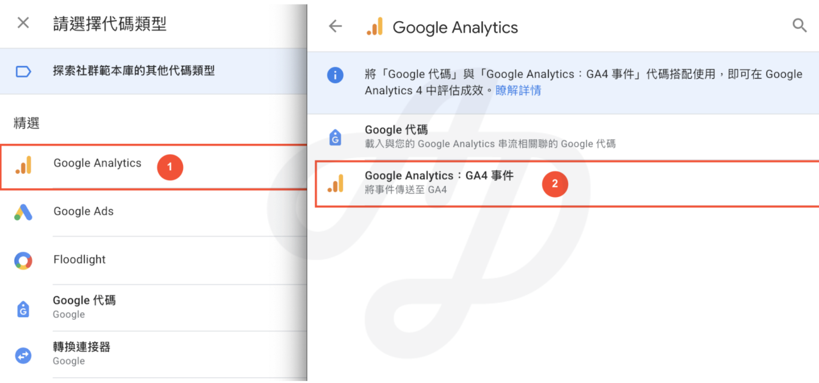Click the Google 代碼 tag icon in left list
The height and width of the screenshot is (383, 819).
[23, 309]
